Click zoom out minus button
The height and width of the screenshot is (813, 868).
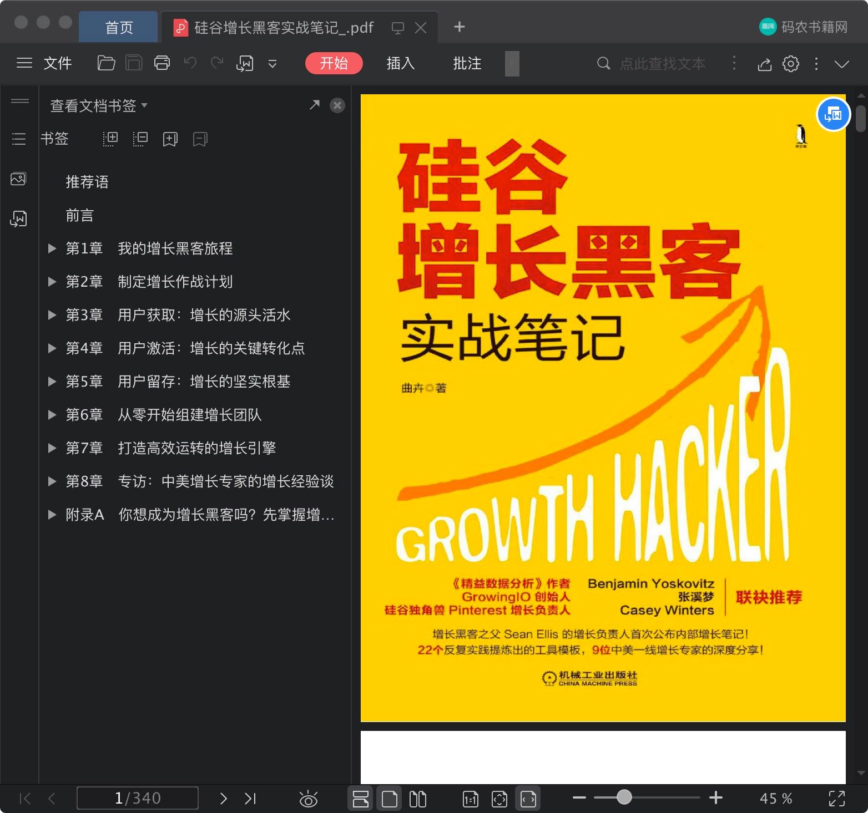pos(579,798)
